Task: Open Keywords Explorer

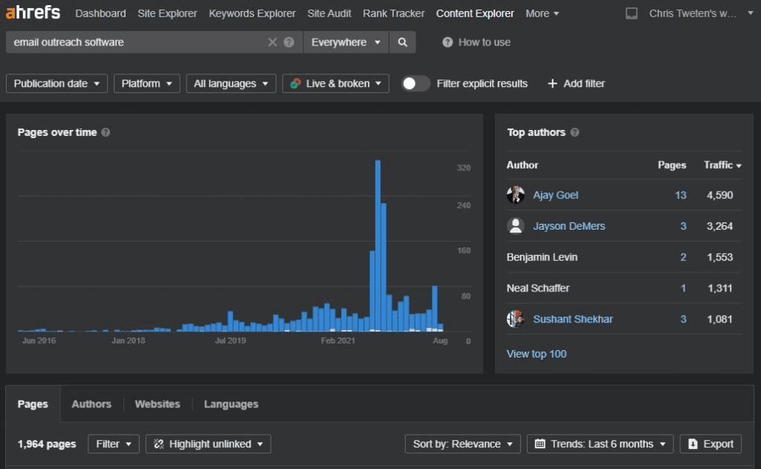Action: [x=252, y=13]
